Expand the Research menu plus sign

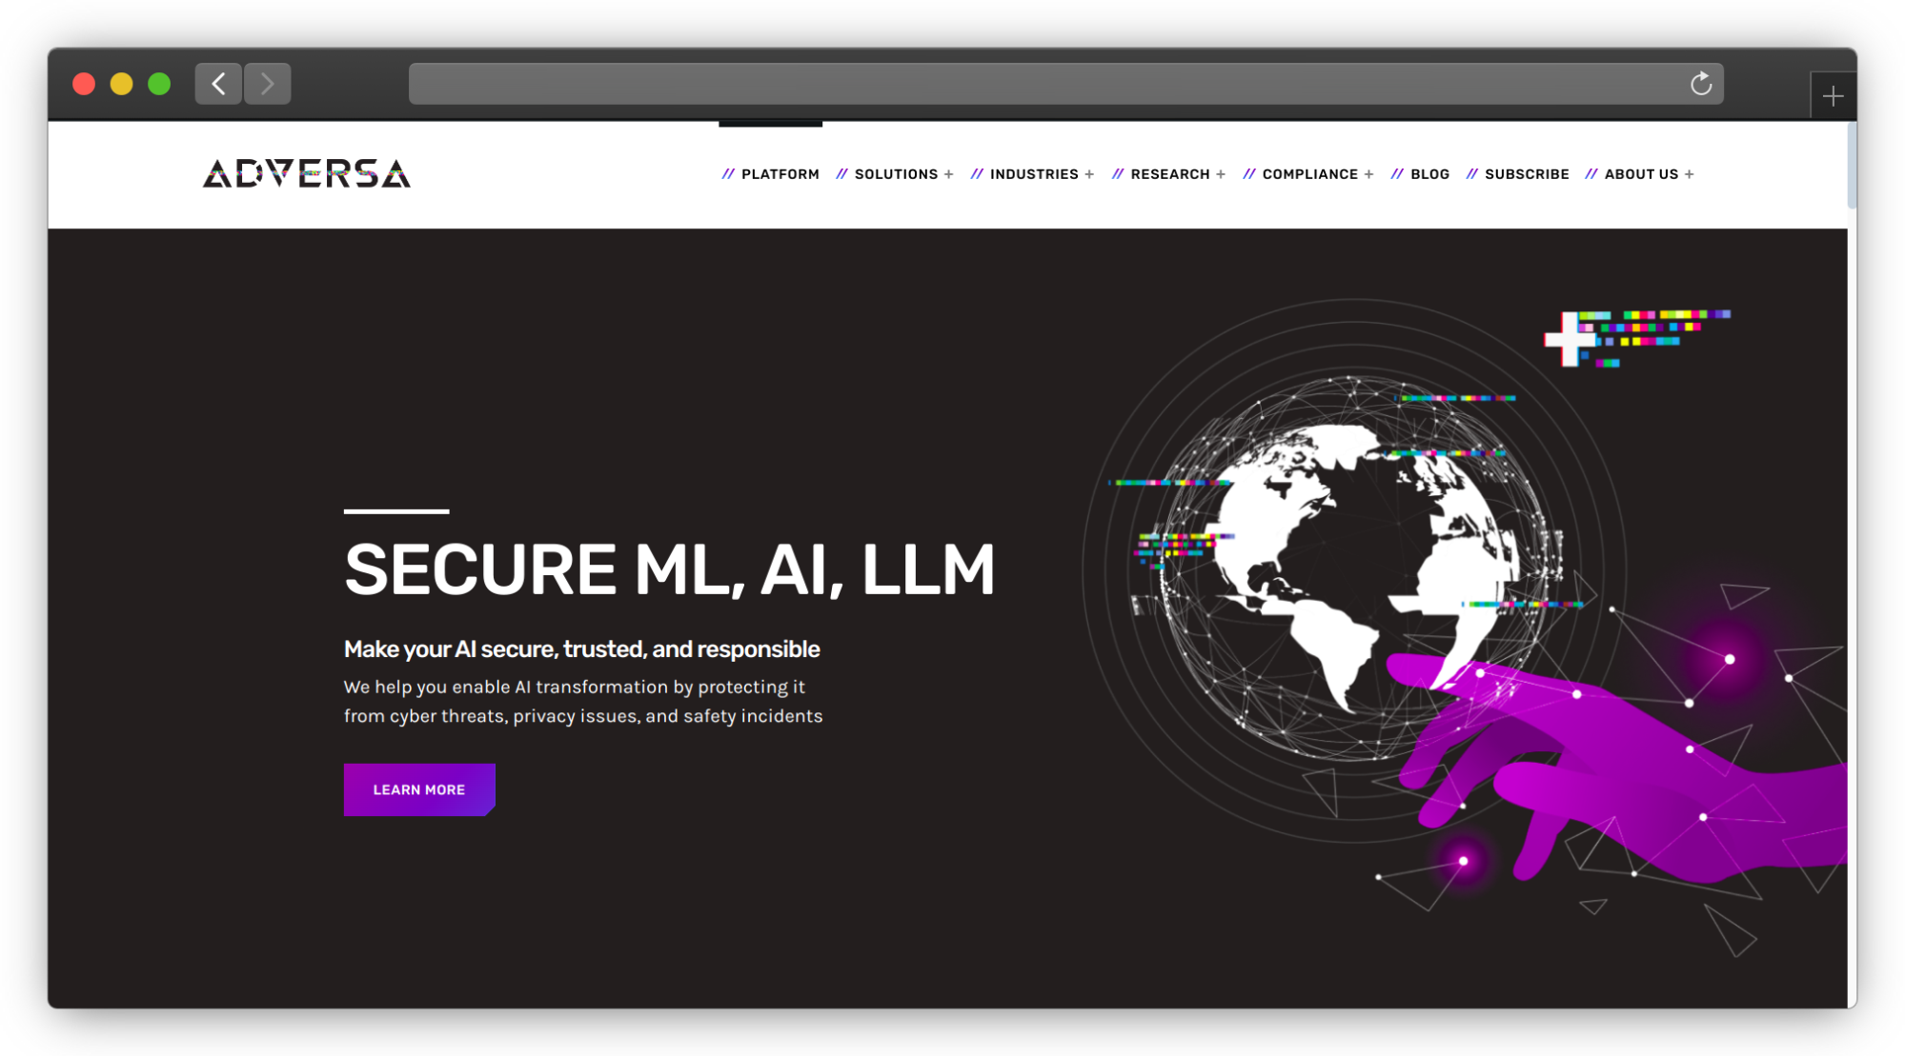pyautogui.click(x=1221, y=174)
